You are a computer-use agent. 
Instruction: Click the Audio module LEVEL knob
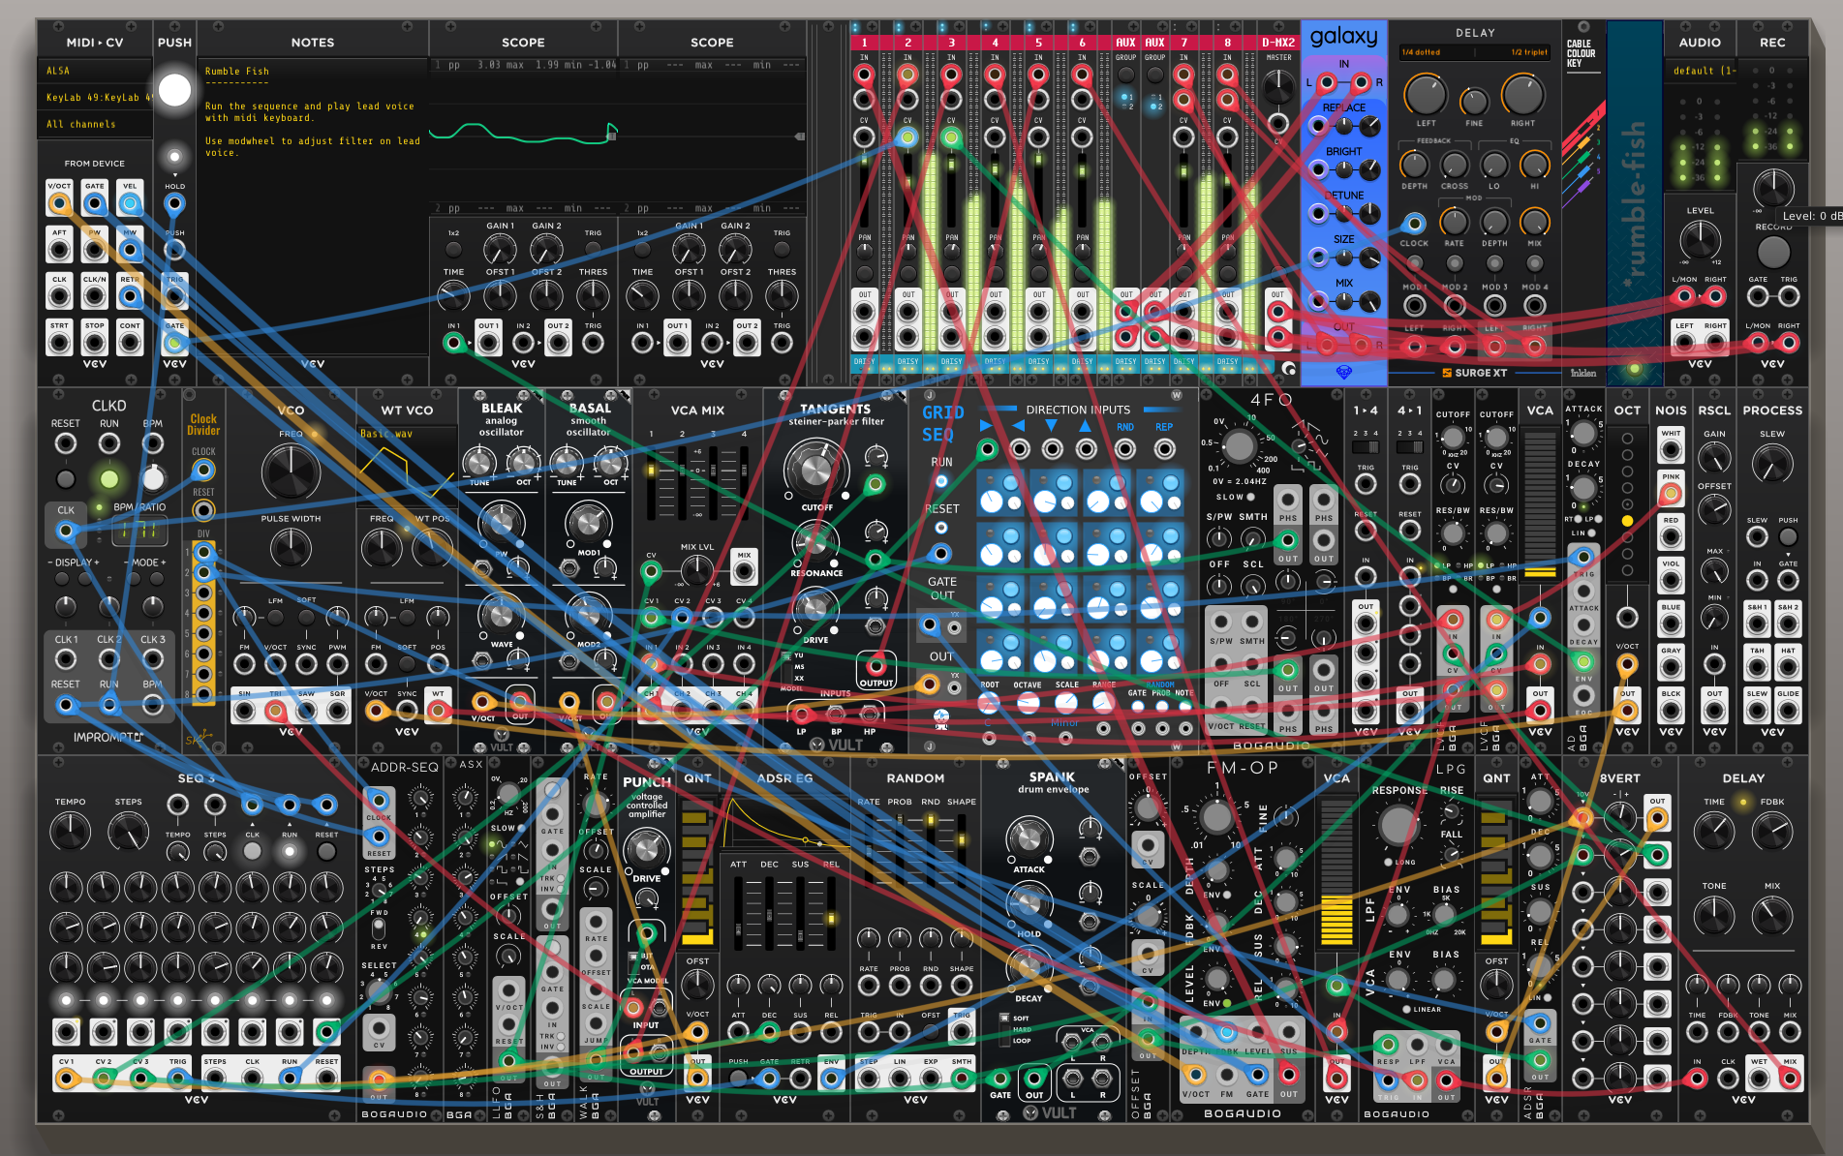point(1701,239)
